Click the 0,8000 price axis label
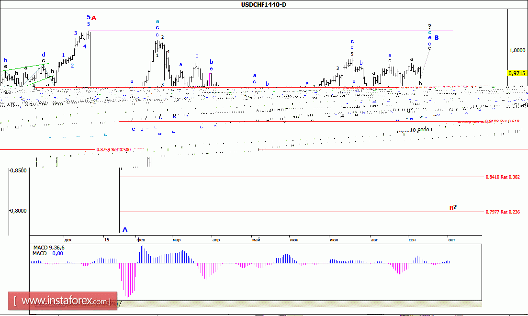528x316 pixels. pyautogui.click(x=18, y=211)
